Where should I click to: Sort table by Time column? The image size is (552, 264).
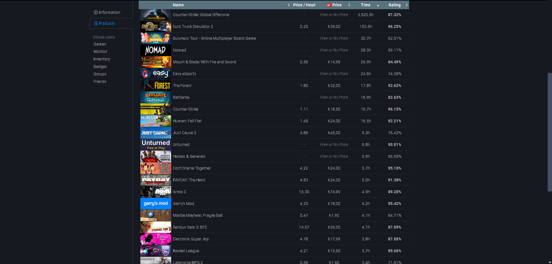366,5
